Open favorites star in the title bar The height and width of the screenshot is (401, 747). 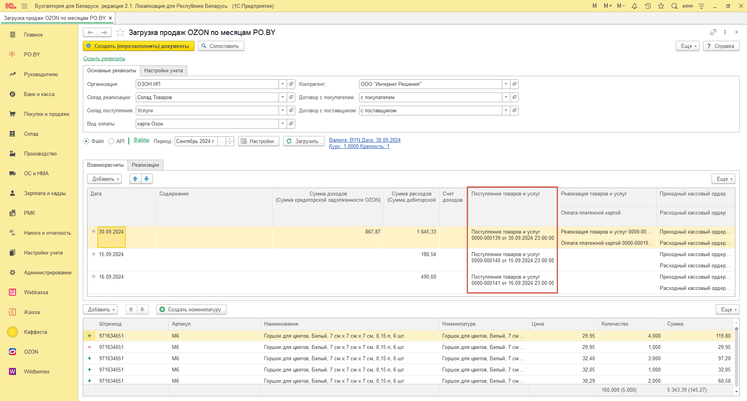[661, 6]
